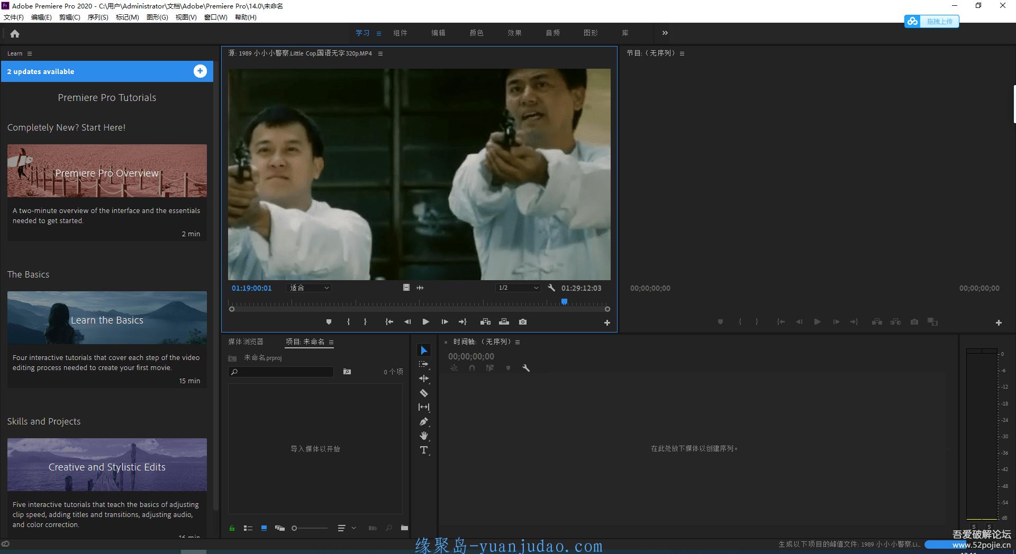Open the 序列(S) menu

pos(98,17)
